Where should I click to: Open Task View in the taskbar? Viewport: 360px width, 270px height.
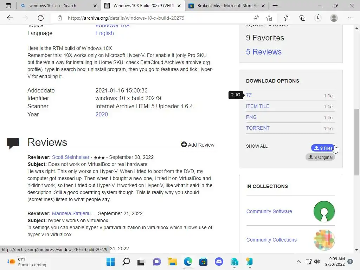[141, 262]
